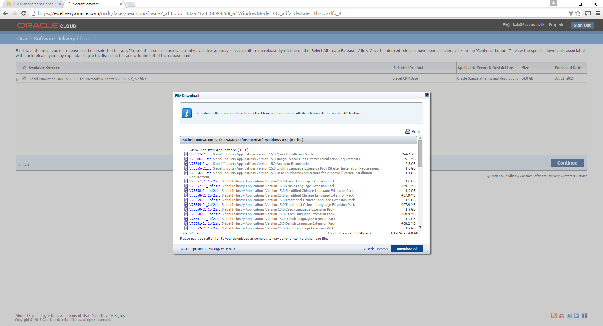Click the disk icon for V75557-01_2of2.zip
Screen dimensions: 603x326
[186, 186]
